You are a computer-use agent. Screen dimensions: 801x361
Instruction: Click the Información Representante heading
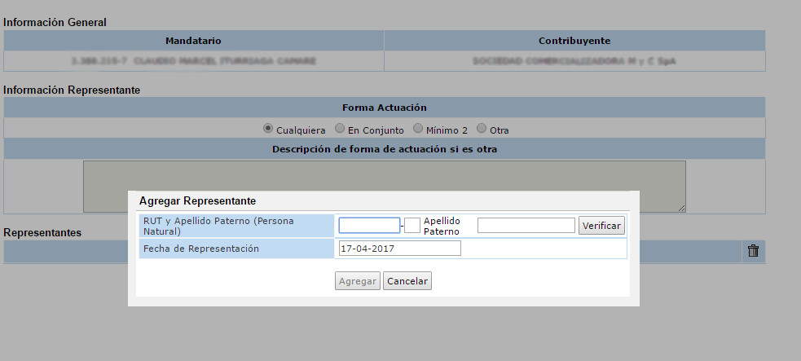pos(72,90)
